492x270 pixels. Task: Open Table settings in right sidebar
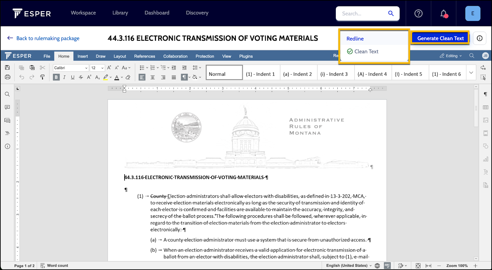tap(486, 107)
